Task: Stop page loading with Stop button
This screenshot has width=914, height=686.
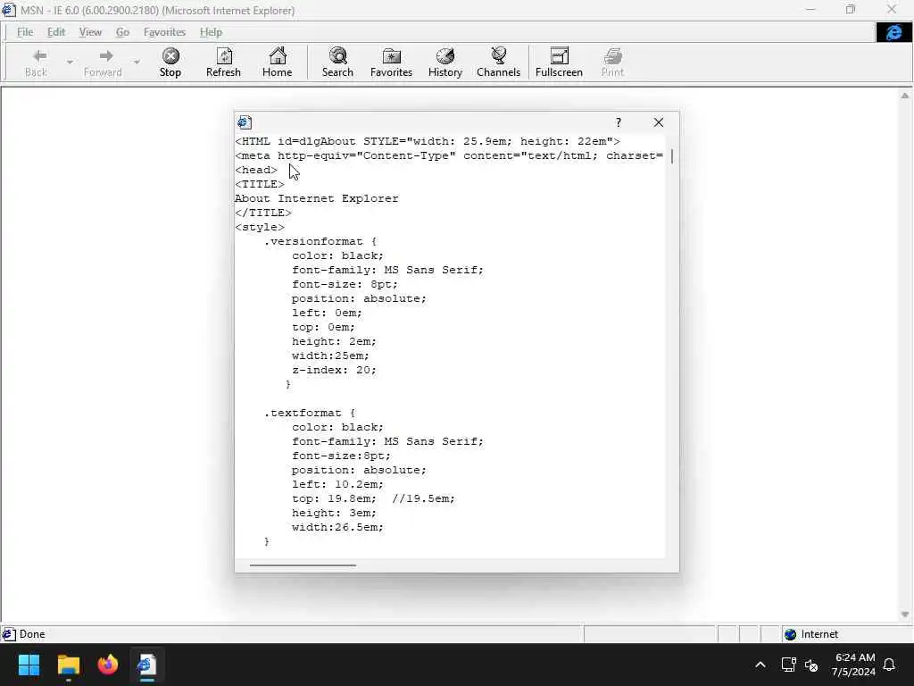Action: click(x=170, y=63)
